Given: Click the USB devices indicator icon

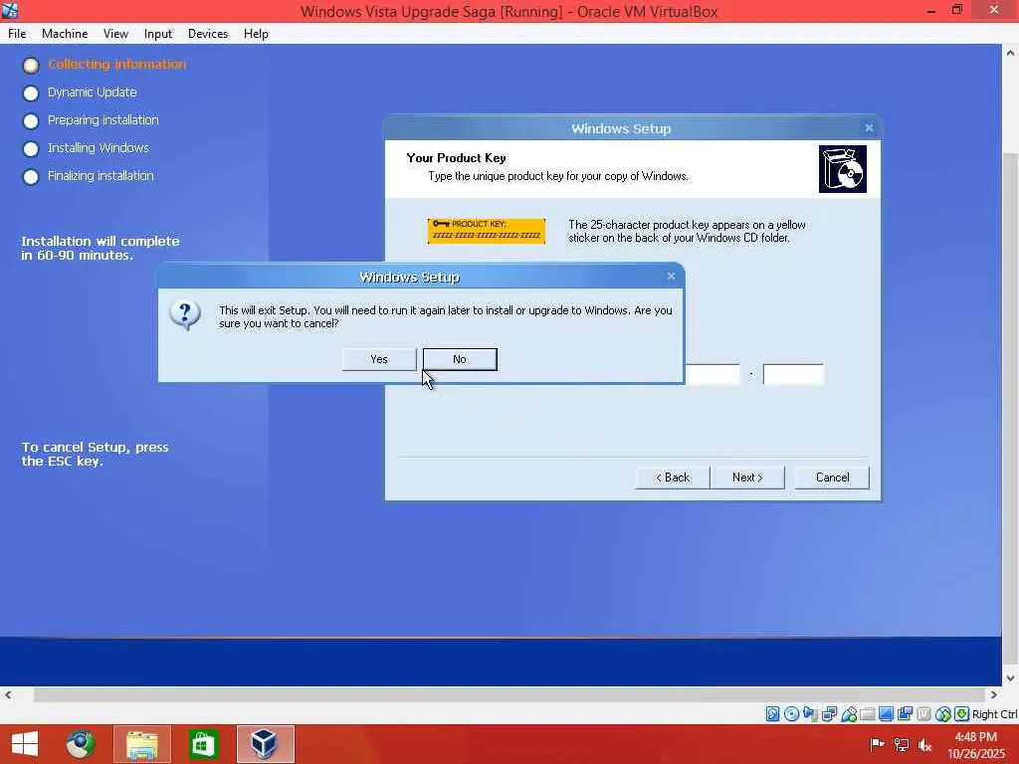Looking at the screenshot, I should [x=849, y=714].
